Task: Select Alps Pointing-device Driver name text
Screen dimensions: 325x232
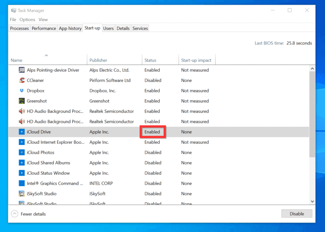Action: [x=53, y=70]
